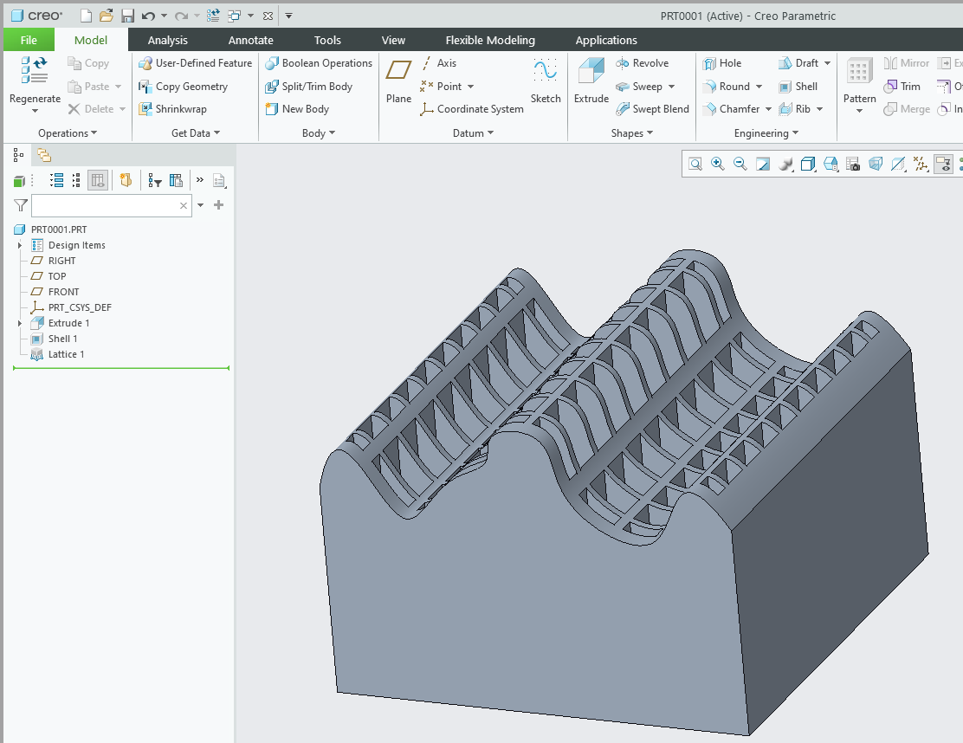
Task: Choose Boolean Operations in Body group
Action: 318,63
